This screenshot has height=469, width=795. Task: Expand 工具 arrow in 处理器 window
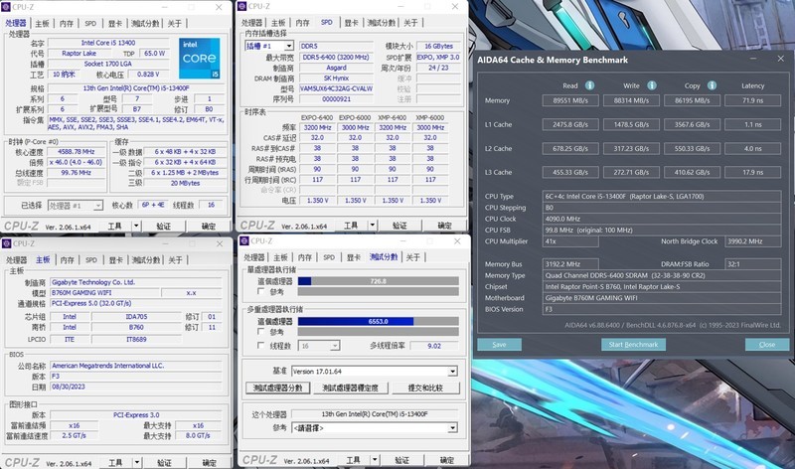tap(136, 226)
